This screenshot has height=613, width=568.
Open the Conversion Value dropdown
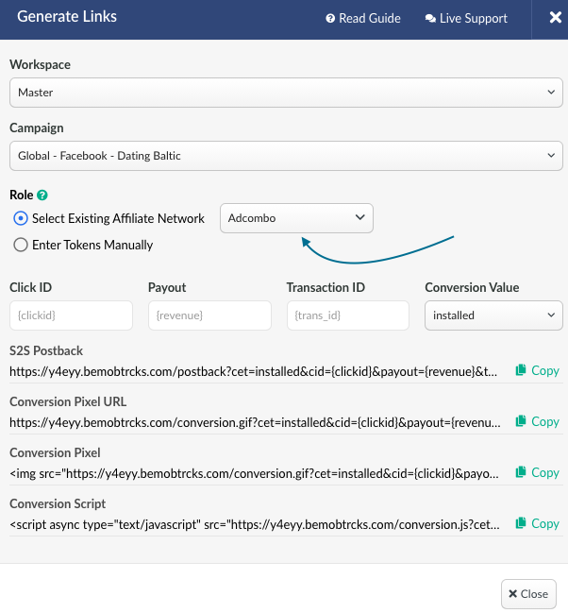493,315
